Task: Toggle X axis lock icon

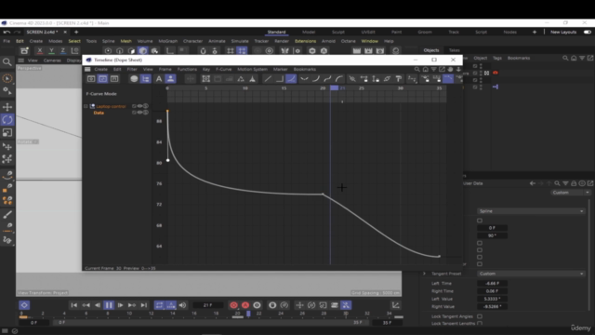Action: pyautogui.click(x=40, y=50)
